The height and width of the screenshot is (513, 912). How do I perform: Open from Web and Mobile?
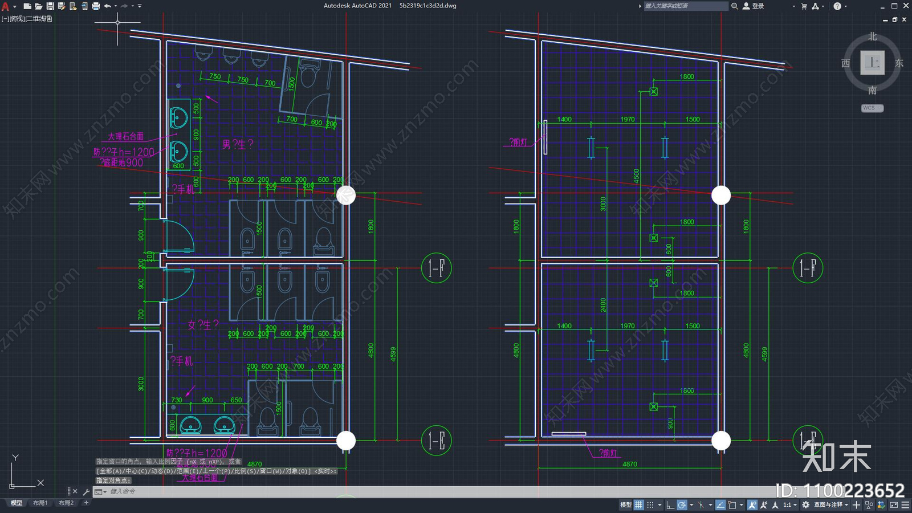tap(73, 6)
